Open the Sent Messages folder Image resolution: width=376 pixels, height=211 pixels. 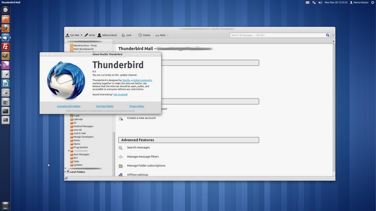[x=80, y=154]
